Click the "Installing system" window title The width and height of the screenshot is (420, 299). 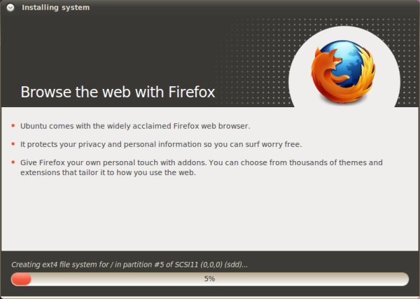pyautogui.click(x=55, y=8)
